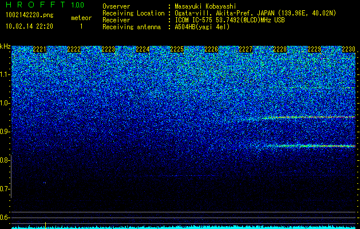Click the meteor label
Viewport: 360px width, 229px height.
tap(81, 18)
